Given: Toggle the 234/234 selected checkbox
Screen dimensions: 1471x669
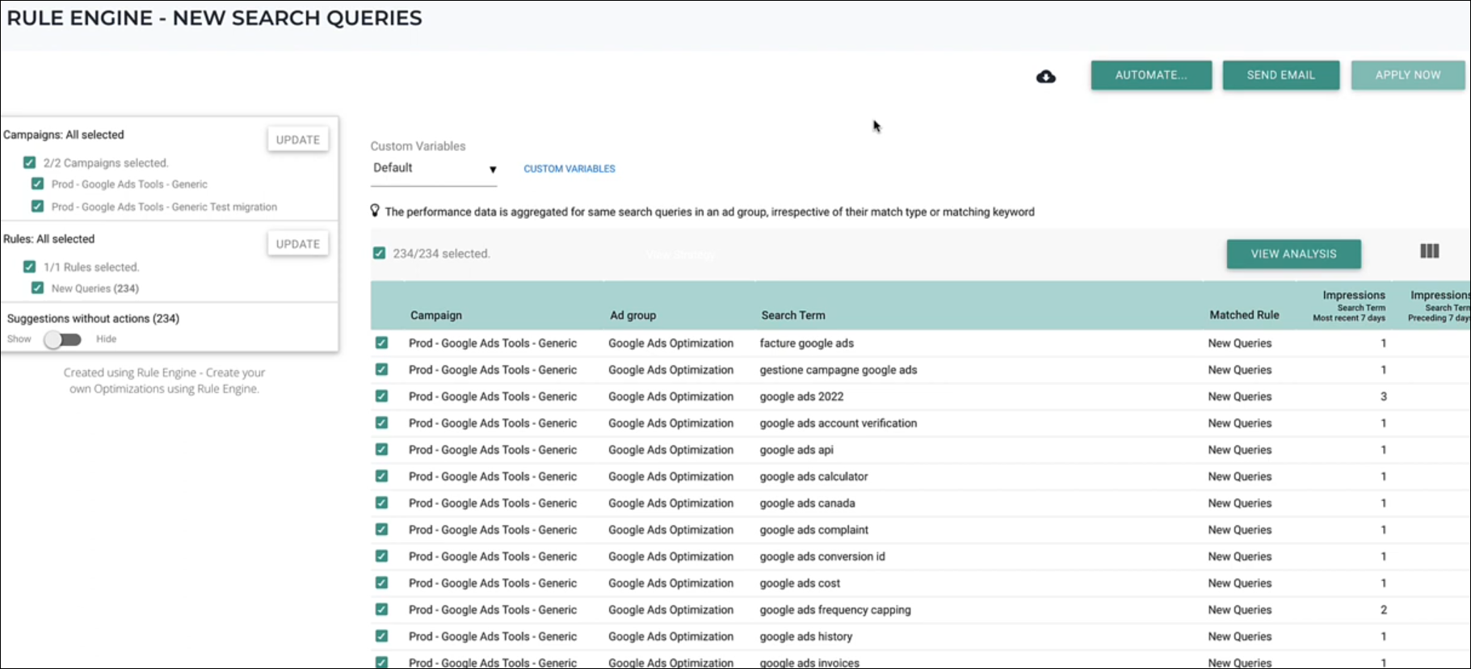Looking at the screenshot, I should [x=379, y=253].
